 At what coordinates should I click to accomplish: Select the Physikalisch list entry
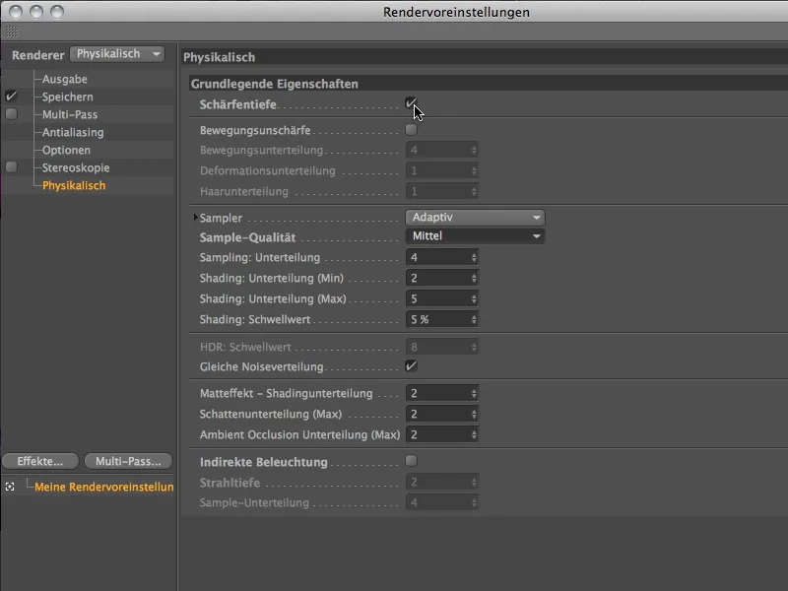coord(74,185)
